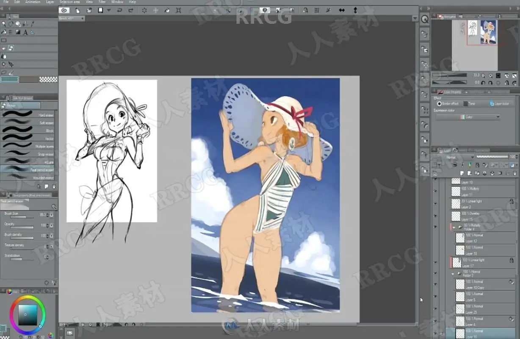Collapse Folder 4 in layer list
The image size is (520, 339).
pos(454,227)
